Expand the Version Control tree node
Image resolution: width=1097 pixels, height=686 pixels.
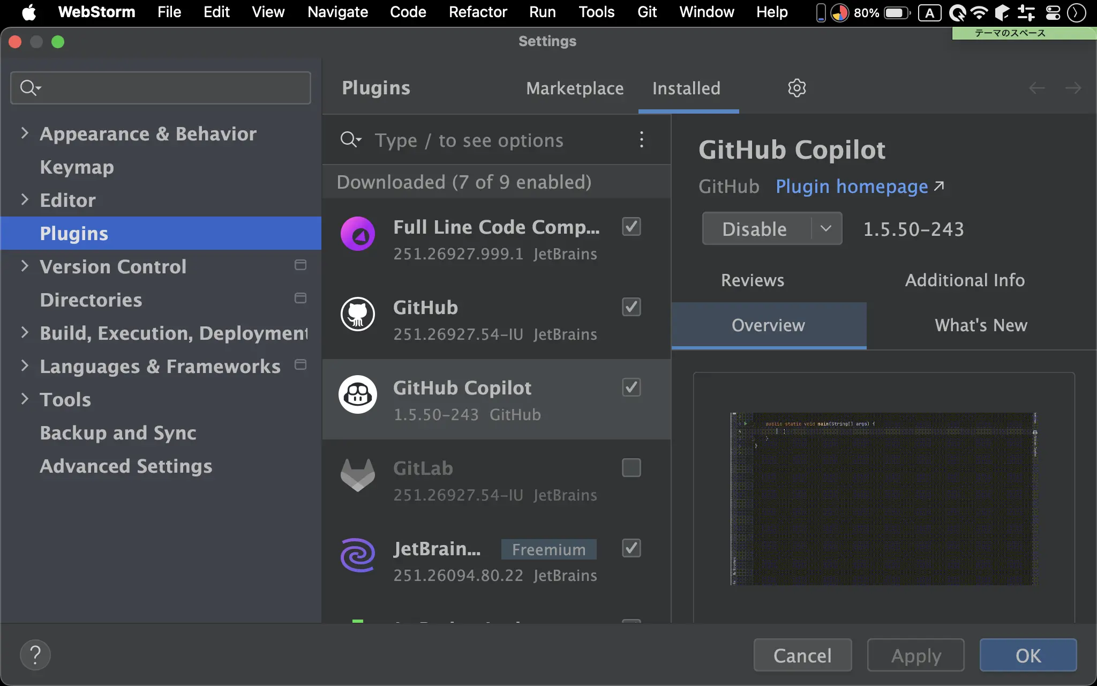point(25,266)
